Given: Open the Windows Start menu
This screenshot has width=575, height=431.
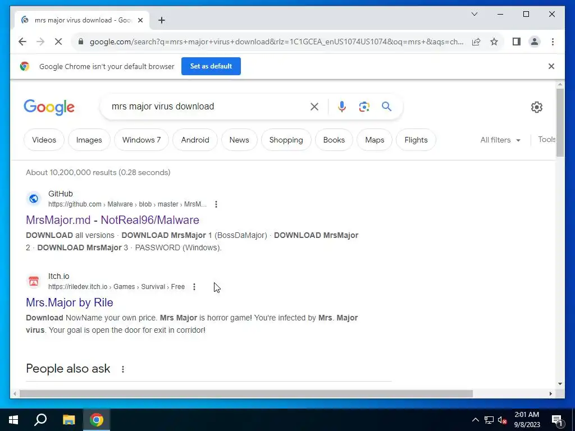Looking at the screenshot, I should click(13, 420).
